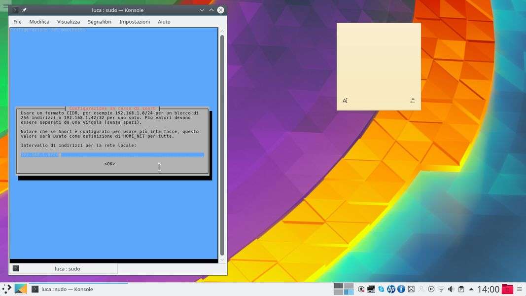Click the local network address input field
The width and height of the screenshot is (526, 296).
112,155
